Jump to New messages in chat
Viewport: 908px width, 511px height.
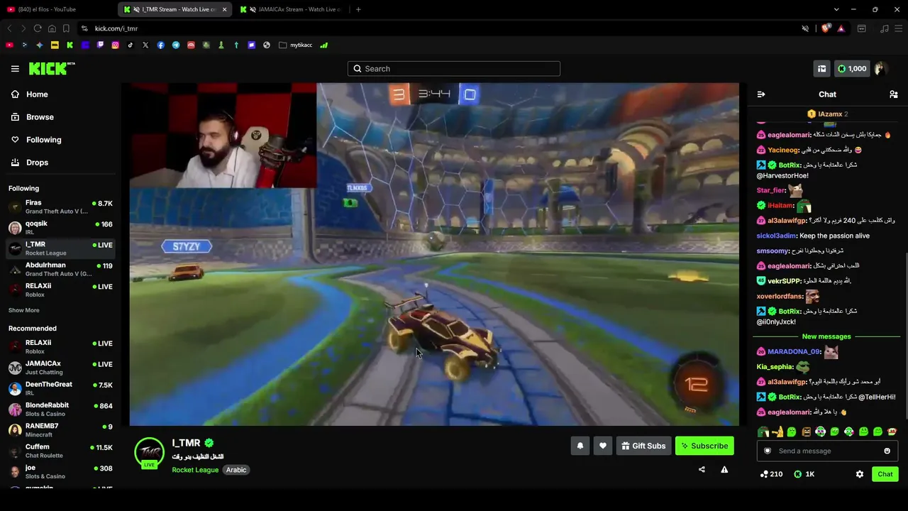pos(826,336)
